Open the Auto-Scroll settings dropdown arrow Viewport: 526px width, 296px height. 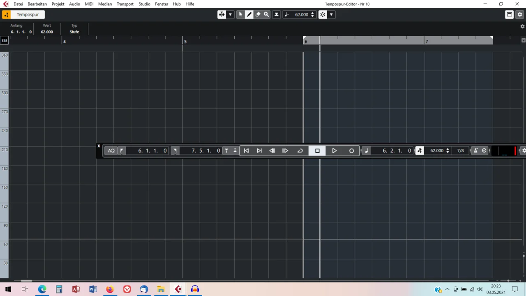pyautogui.click(x=230, y=14)
